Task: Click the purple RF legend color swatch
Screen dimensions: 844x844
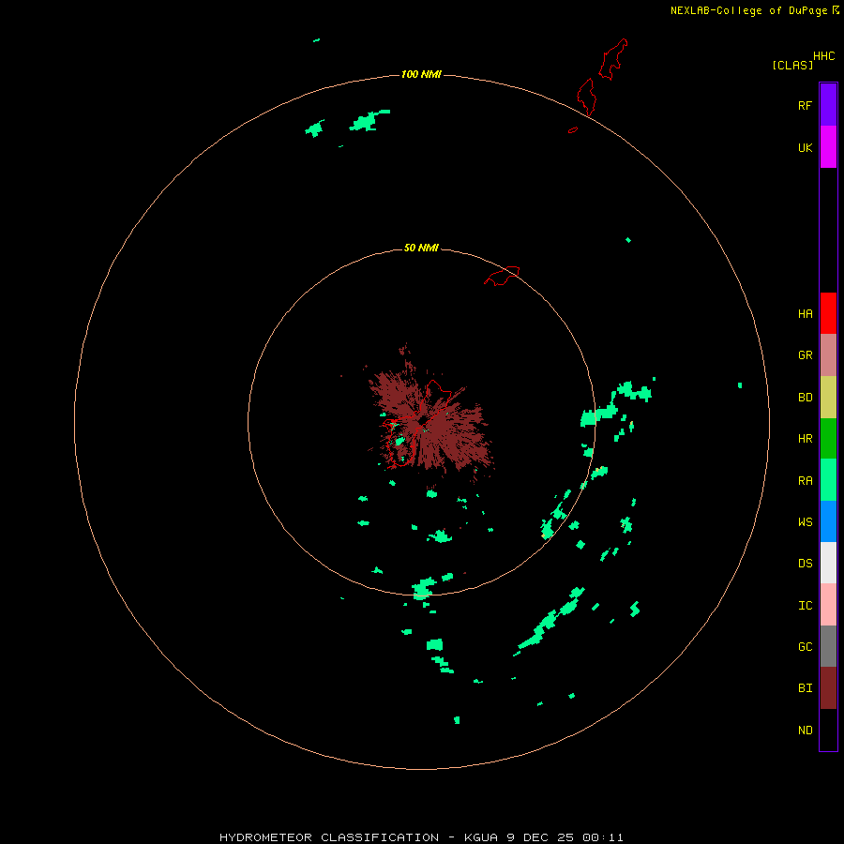Action: click(828, 105)
